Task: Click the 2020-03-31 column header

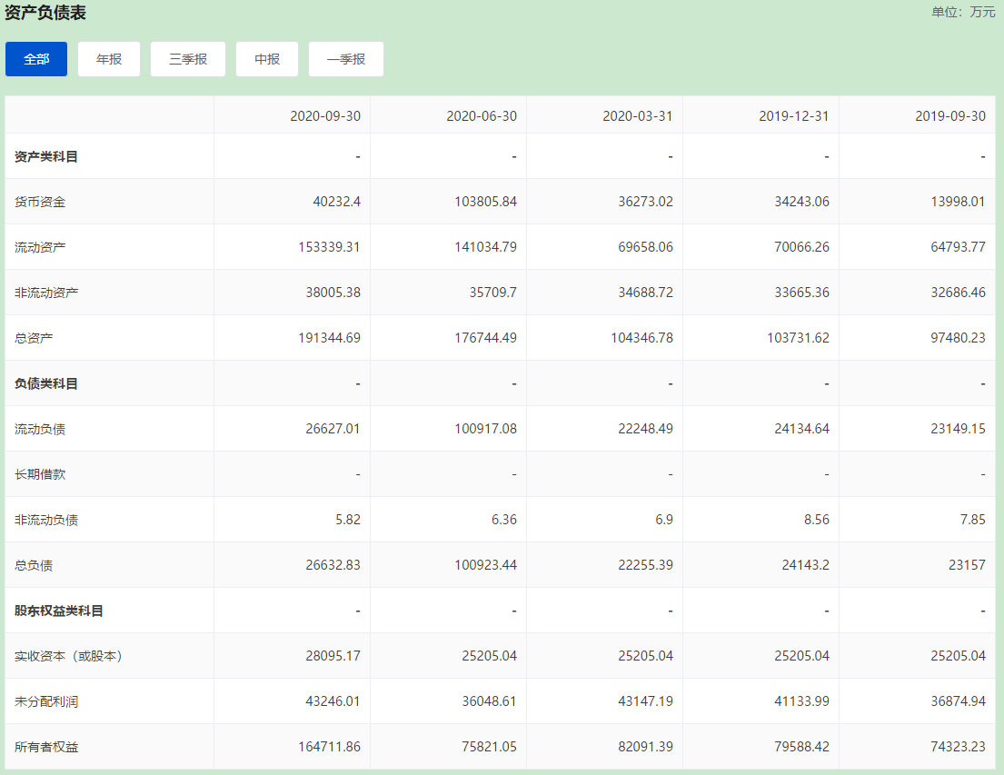Action: (x=638, y=116)
